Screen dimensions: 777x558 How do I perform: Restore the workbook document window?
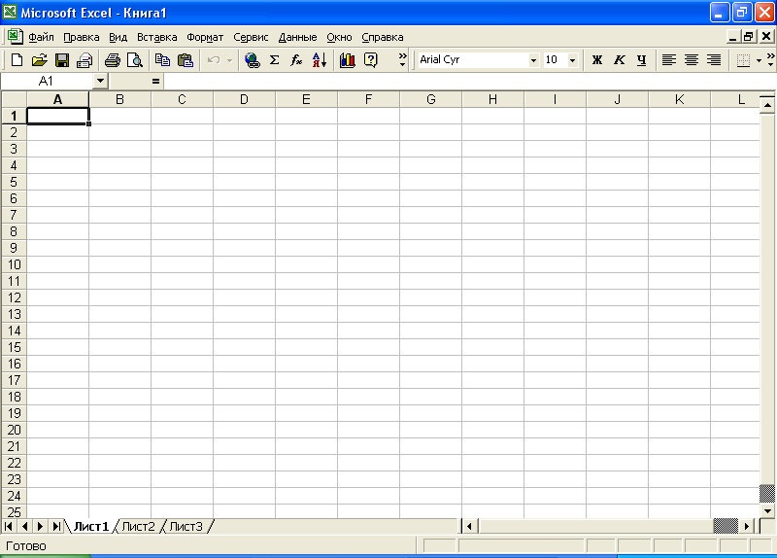(x=749, y=36)
